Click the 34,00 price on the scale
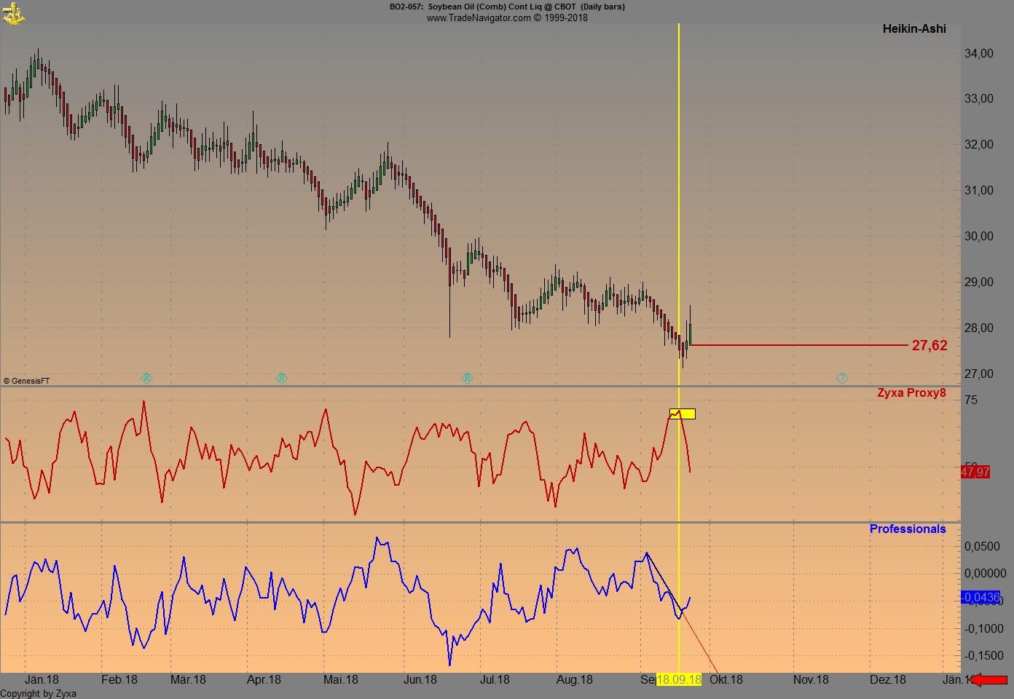The height and width of the screenshot is (699, 1014). (978, 53)
